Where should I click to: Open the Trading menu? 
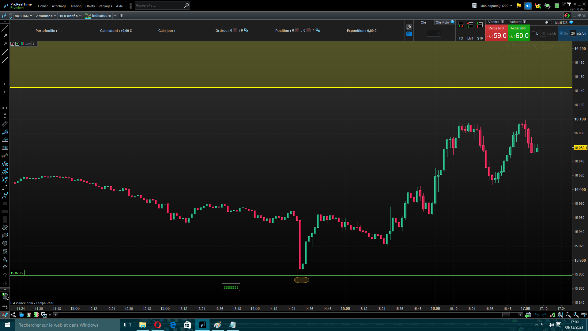[76, 6]
